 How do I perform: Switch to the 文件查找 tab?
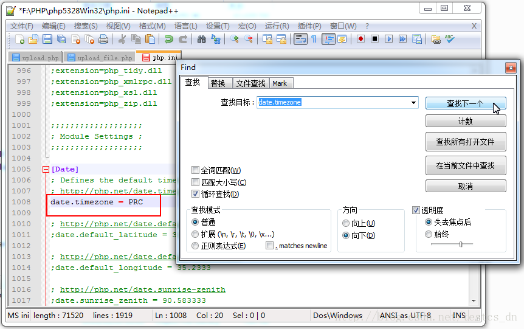(250, 83)
